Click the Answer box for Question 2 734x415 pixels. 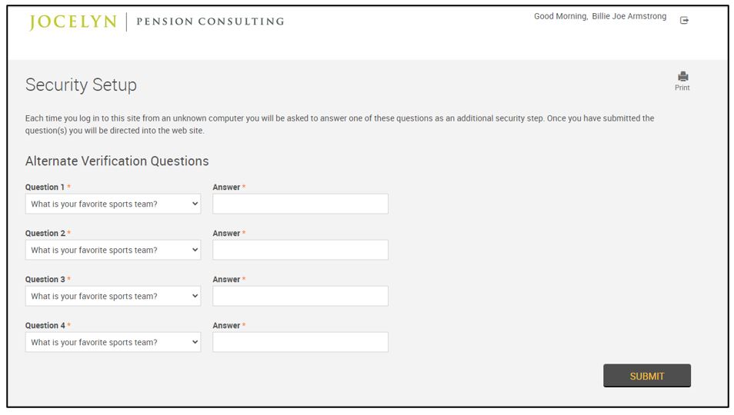(300, 251)
